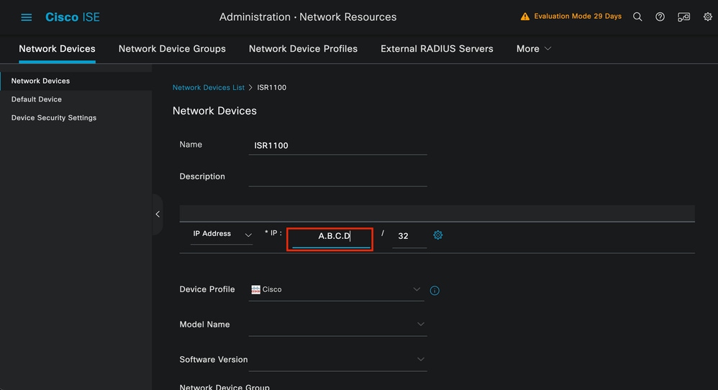Viewport: 718px width, 390px height.
Task: Click the Name field containing ISR1100
Action: (x=337, y=145)
